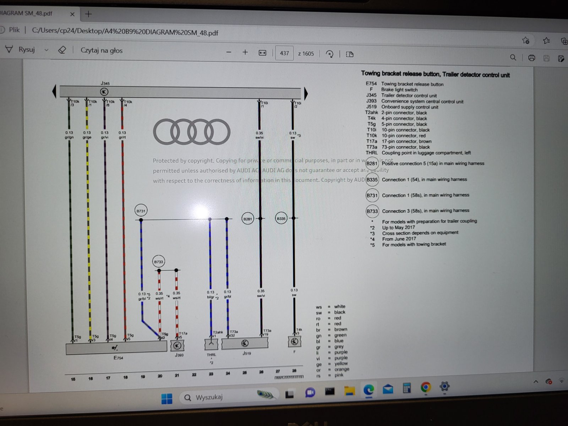Click 'Convenience system central control unit' legend text
The image size is (568, 426).
click(x=422, y=102)
